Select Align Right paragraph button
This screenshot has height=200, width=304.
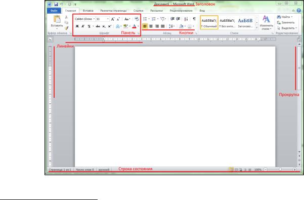[157, 26]
